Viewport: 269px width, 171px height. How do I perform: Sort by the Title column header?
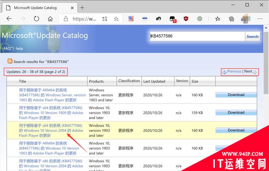click(x=22, y=81)
